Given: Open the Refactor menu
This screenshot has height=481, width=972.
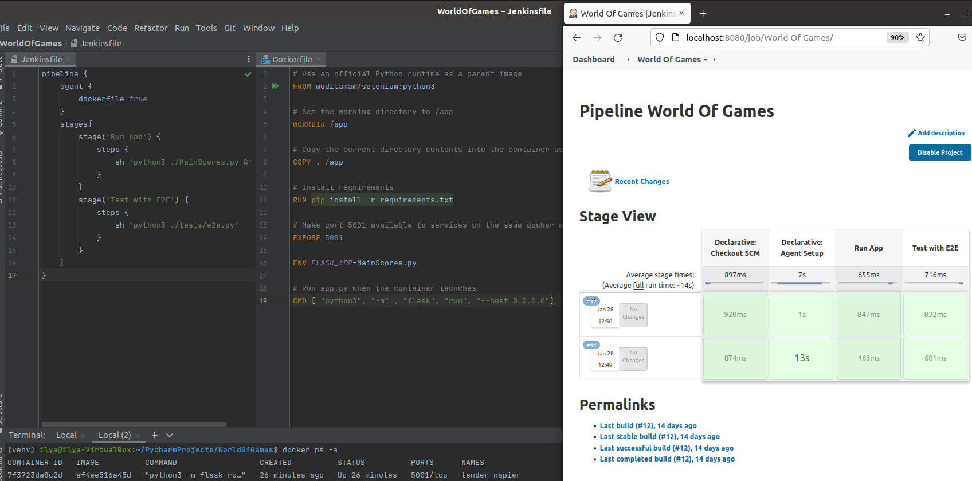Looking at the screenshot, I should coord(151,28).
